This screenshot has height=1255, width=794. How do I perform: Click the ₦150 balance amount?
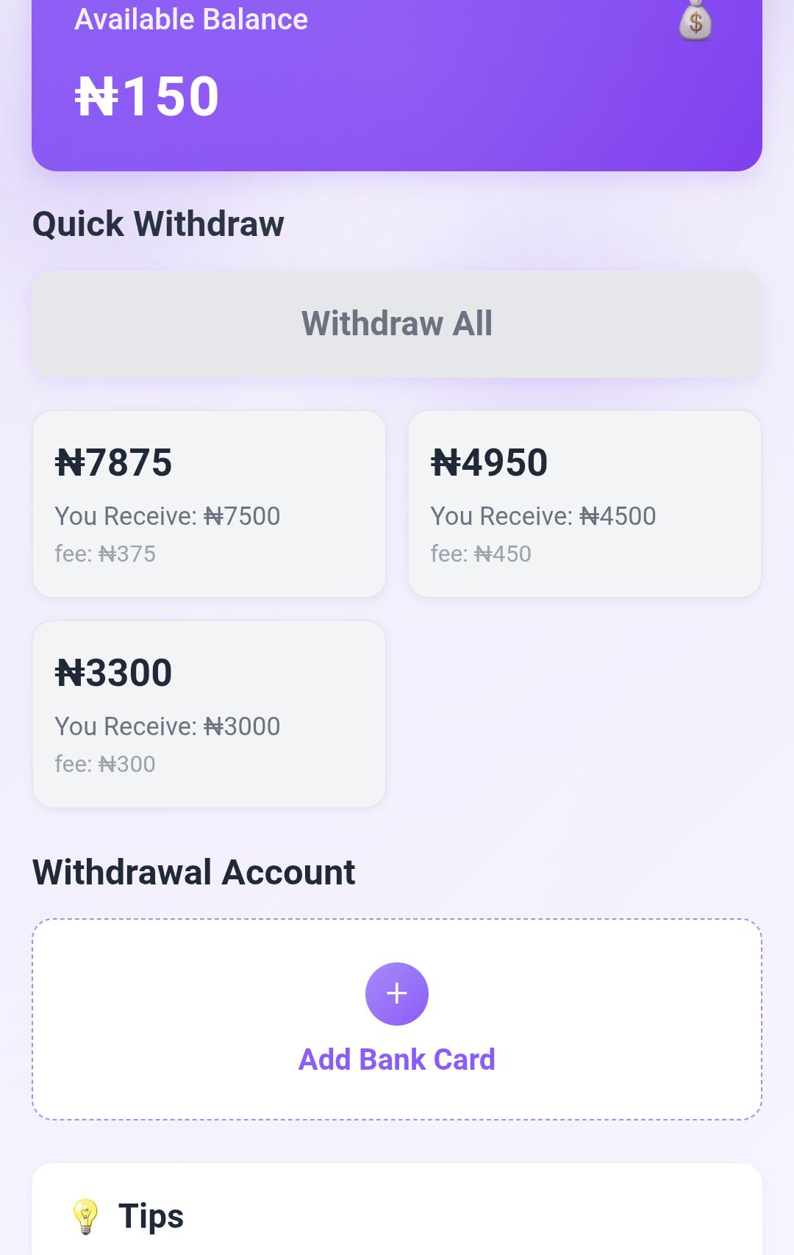click(x=147, y=96)
